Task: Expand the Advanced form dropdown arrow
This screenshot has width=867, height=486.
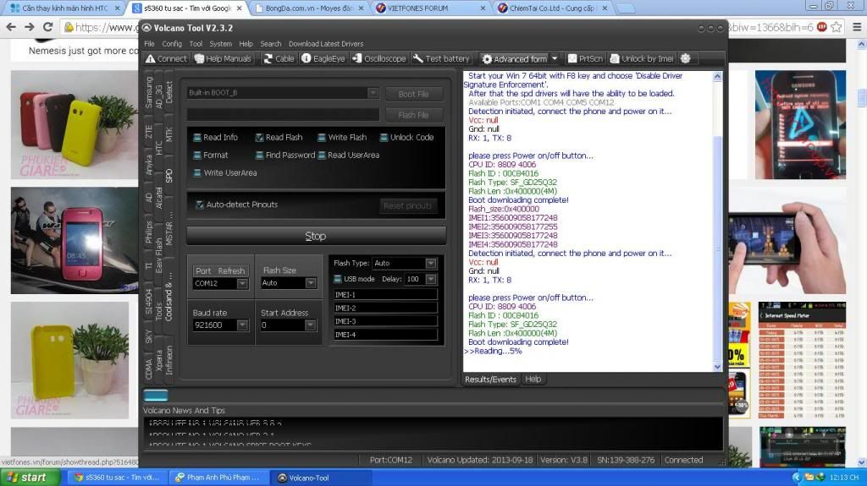Action: pyautogui.click(x=555, y=58)
